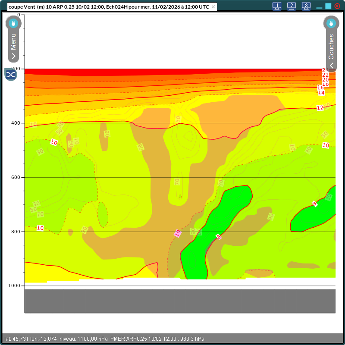Expand the Couches panel chevron

331,65
